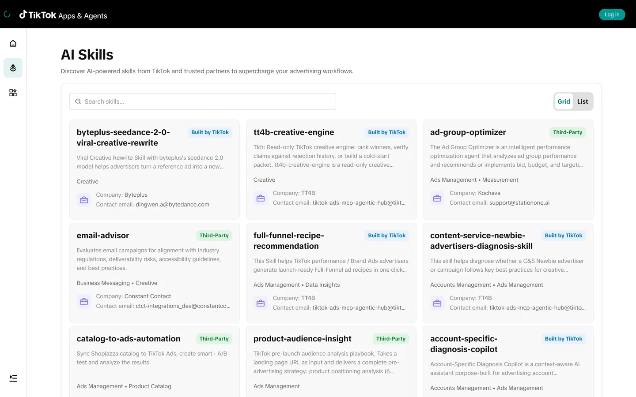636x397 pixels.
Task: Click Third-Party badge on email-advisor card
Action: (214, 236)
